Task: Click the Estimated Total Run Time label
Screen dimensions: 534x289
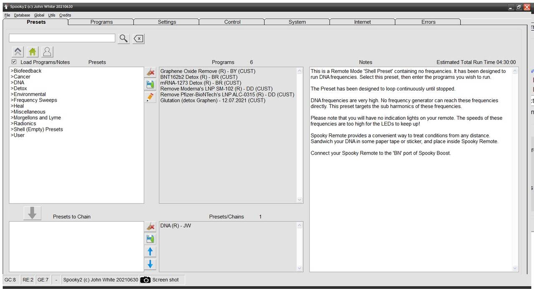Action: 476,62
